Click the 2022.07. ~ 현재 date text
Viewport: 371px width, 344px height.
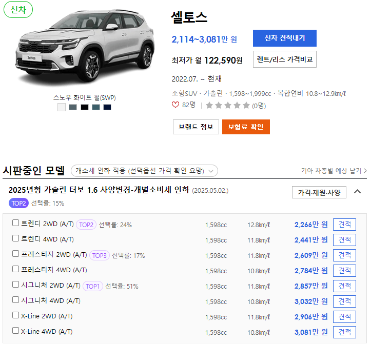click(197, 79)
